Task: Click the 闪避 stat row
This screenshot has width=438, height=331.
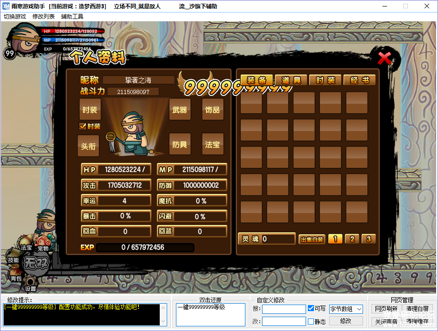Action: pos(192,216)
